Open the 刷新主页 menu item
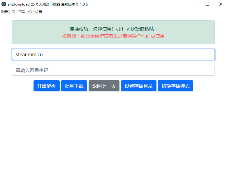 click(8, 12)
